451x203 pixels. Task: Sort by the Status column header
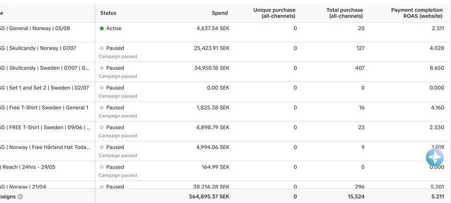click(x=108, y=13)
